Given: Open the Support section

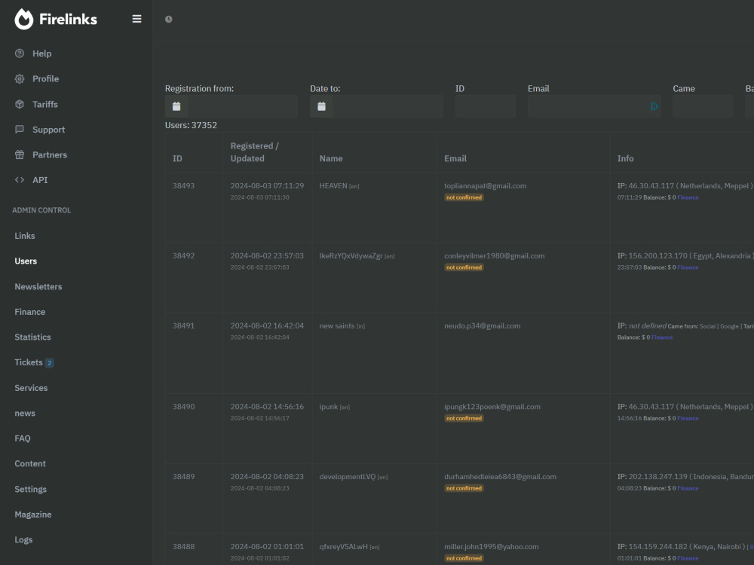Looking at the screenshot, I should pos(48,130).
